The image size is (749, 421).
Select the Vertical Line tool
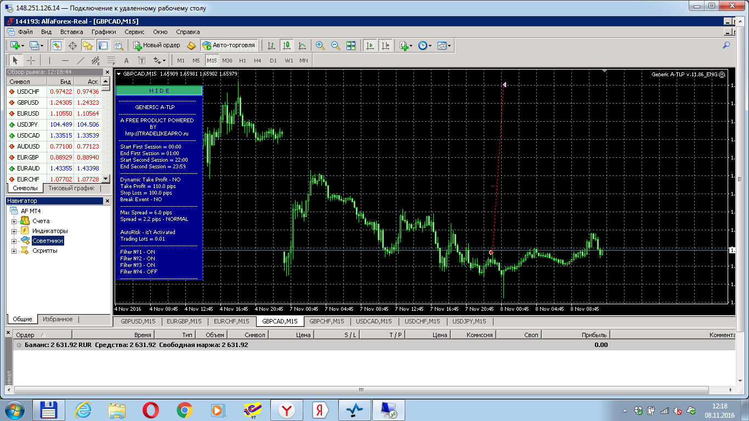[x=49, y=60]
